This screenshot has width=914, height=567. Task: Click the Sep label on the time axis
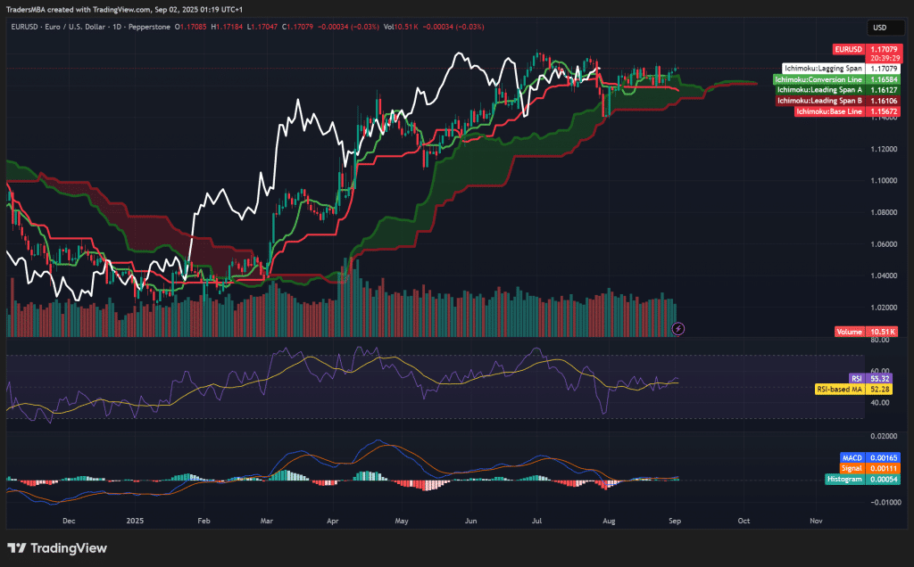[x=675, y=521]
